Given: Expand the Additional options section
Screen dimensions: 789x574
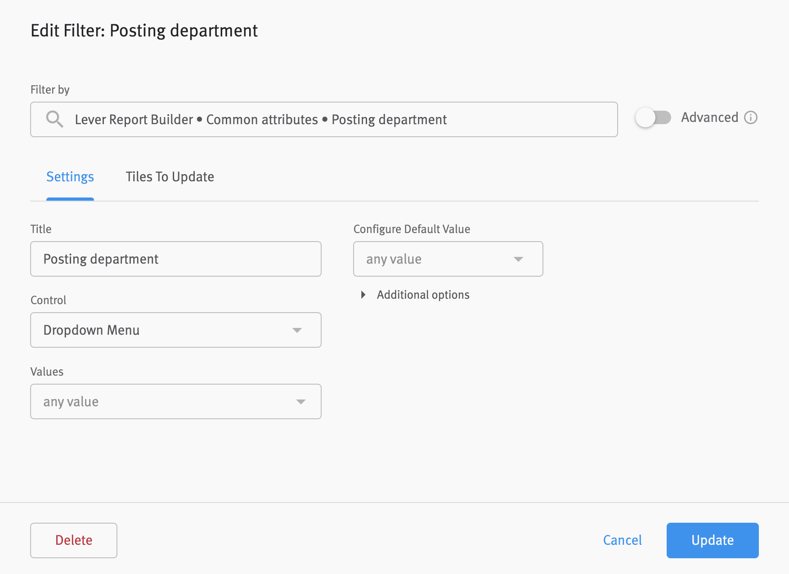Looking at the screenshot, I should tap(422, 295).
